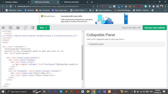
Task: Open Sublime Text from the taskbar
Action: 66,92
